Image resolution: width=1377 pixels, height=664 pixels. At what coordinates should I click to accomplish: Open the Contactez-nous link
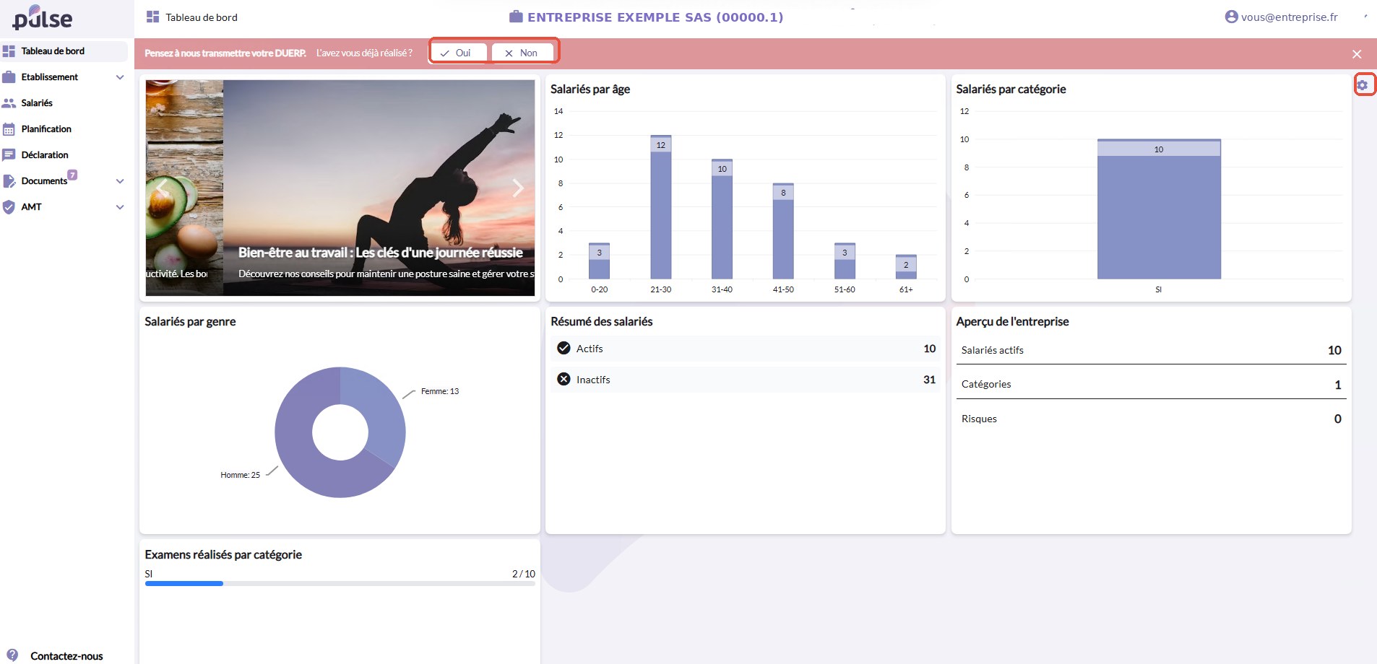66,656
